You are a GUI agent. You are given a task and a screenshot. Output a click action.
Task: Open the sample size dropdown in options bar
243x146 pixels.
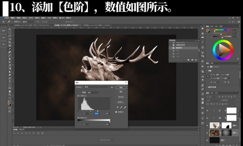[x=28, y=22]
